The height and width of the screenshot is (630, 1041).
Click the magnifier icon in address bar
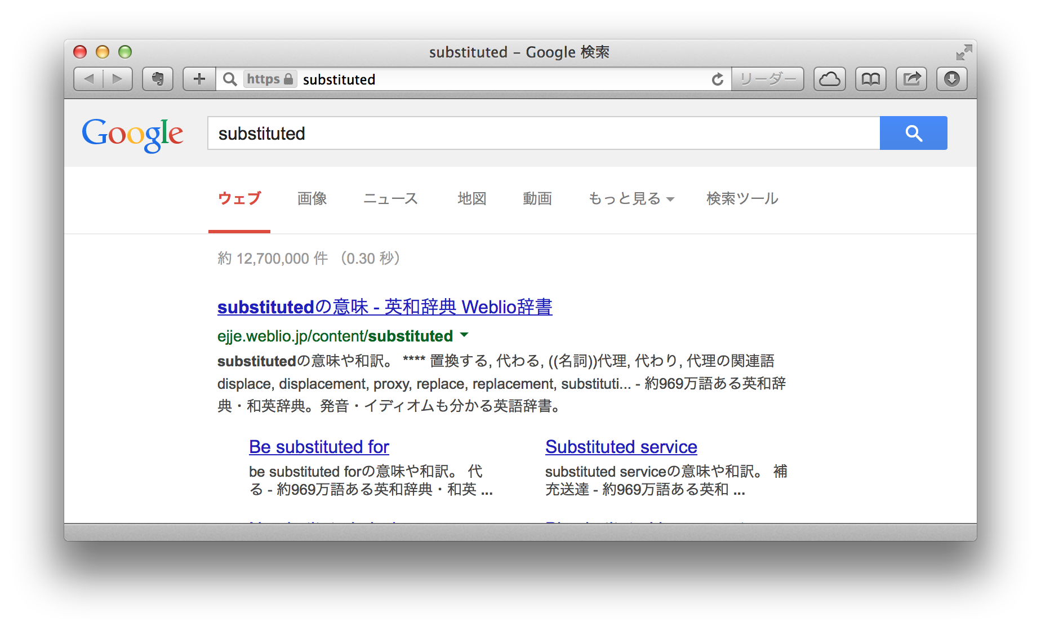tap(230, 79)
